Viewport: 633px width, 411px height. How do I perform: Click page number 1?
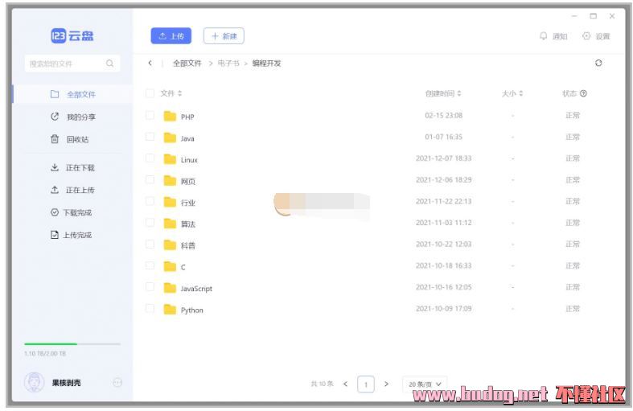click(x=366, y=384)
